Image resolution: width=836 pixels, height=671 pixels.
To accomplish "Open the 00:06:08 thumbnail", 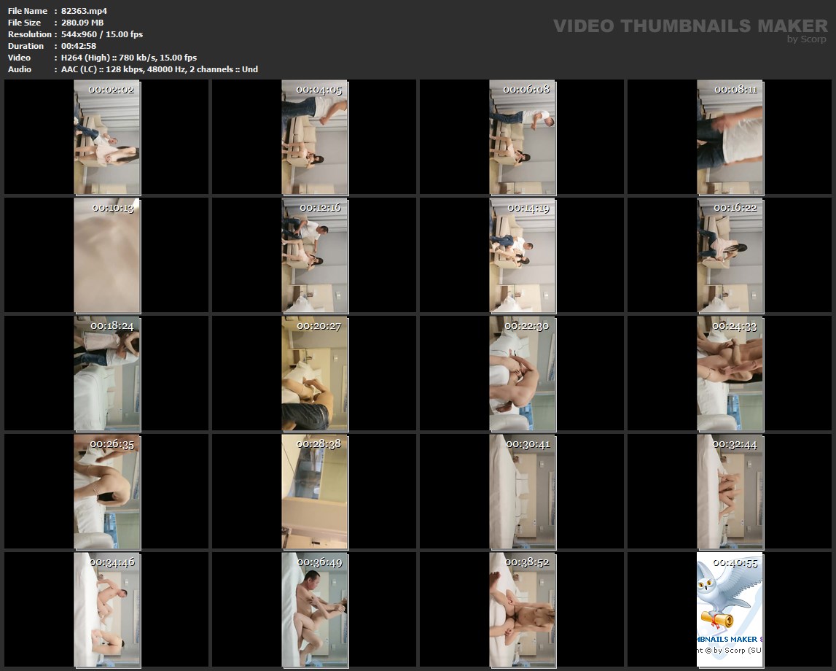I will tap(522, 137).
